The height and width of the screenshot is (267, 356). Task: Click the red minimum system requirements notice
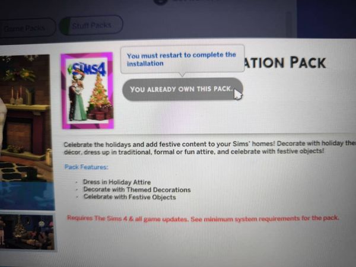pyautogui.click(x=203, y=219)
